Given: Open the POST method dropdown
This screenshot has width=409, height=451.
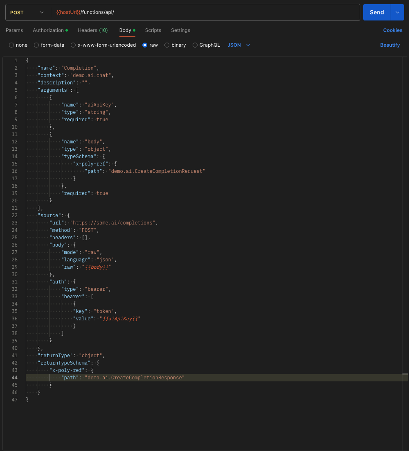Looking at the screenshot, I should coord(27,12).
